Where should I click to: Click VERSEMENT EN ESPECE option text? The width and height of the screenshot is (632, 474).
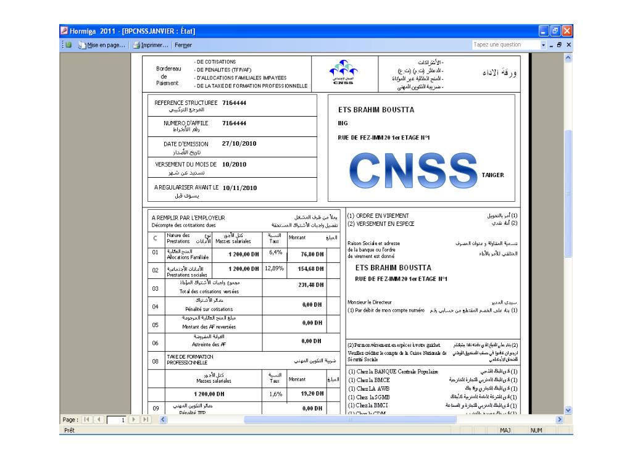click(381, 223)
